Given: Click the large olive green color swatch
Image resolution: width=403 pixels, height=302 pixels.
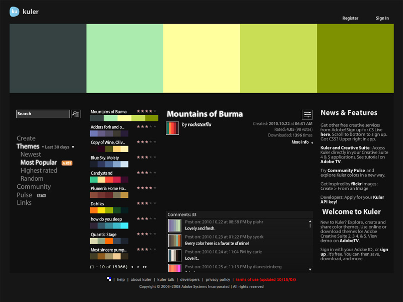Looking at the screenshot, I should tap(355, 58).
